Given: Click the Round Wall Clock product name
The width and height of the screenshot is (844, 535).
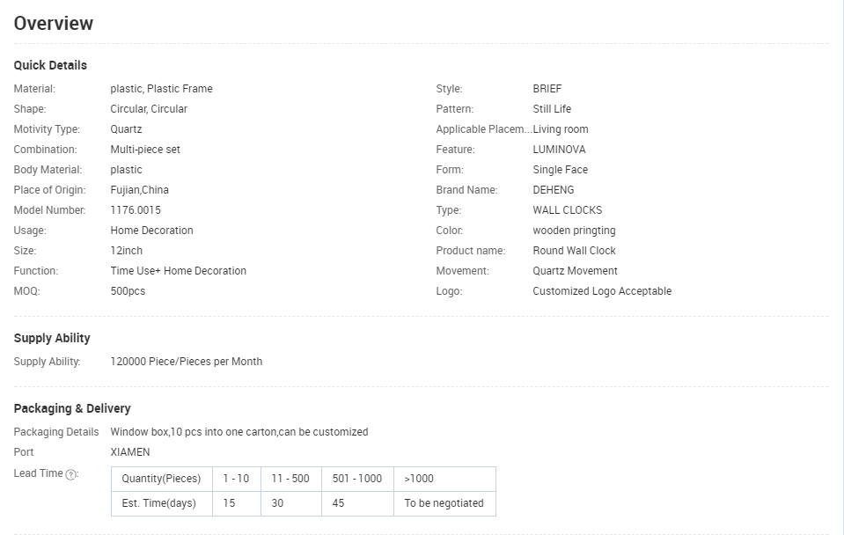Looking at the screenshot, I should [x=574, y=251].
